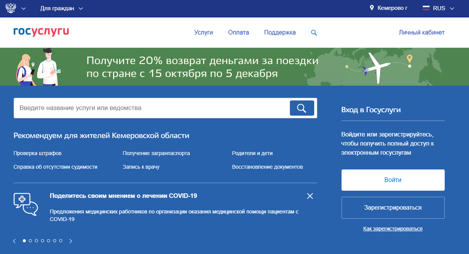The height and width of the screenshot is (254, 469).
Task: Select the seventh carousel dot
Action: pos(61,241)
